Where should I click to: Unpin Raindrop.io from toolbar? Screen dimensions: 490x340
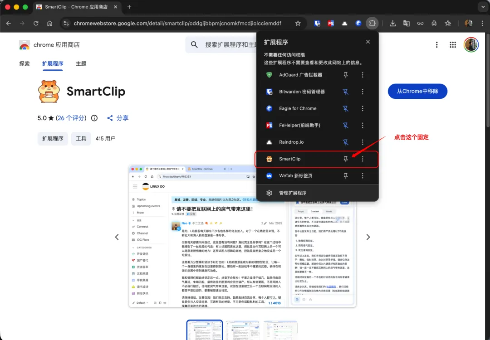(346, 142)
